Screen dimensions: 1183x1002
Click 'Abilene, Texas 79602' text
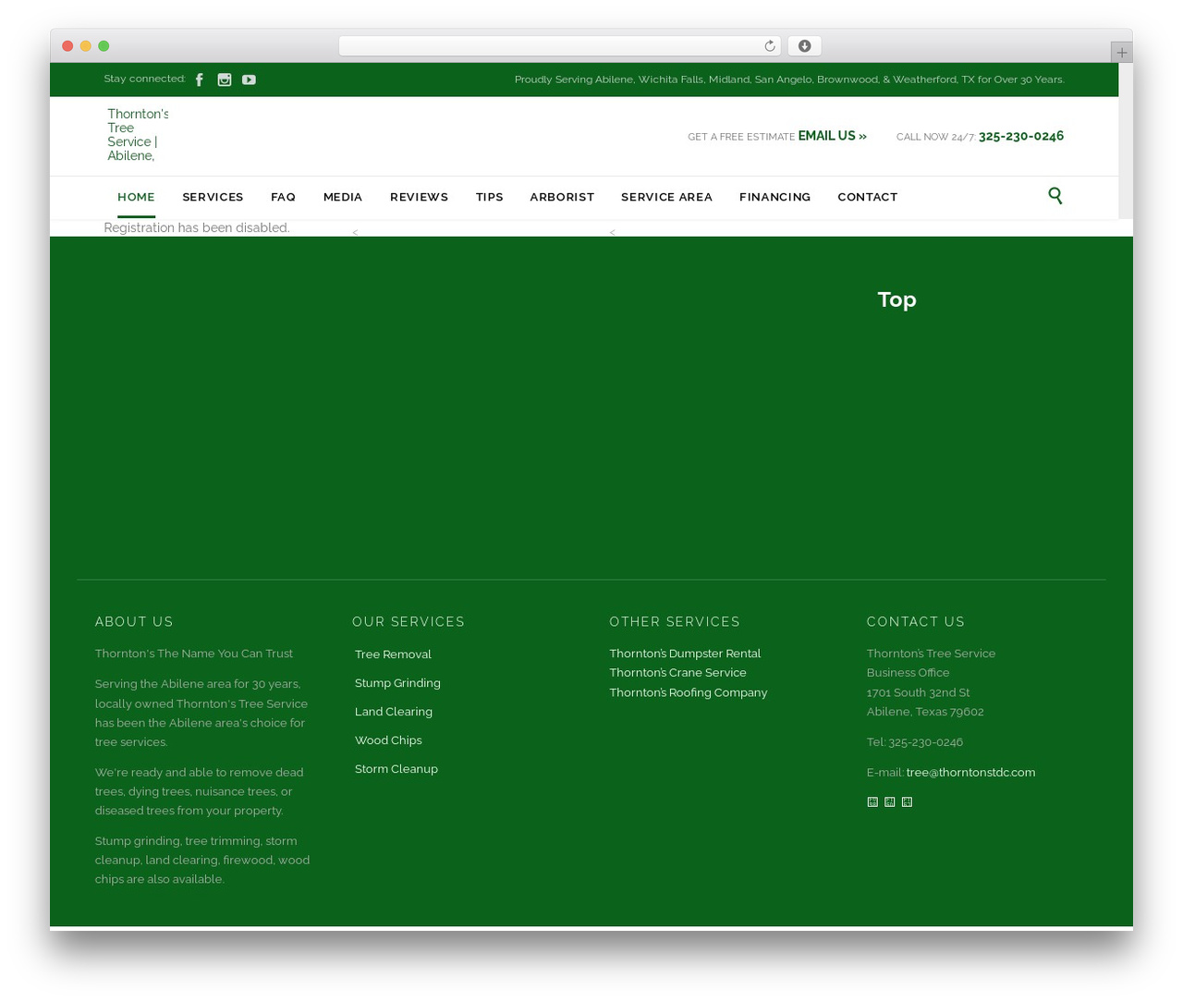pyautogui.click(x=925, y=712)
